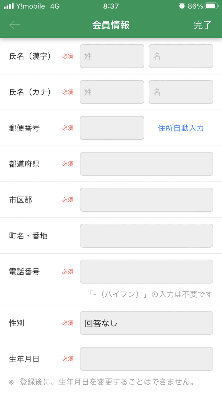Focus the 名 kanji given name field

181,56
